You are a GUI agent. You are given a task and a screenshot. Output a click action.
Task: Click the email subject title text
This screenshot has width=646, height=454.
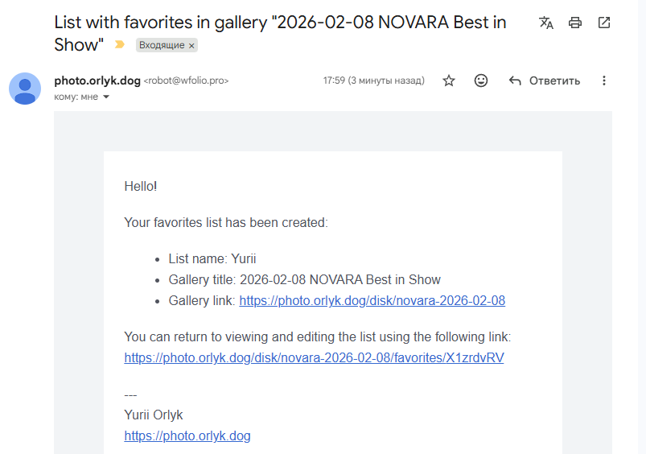[x=280, y=23]
